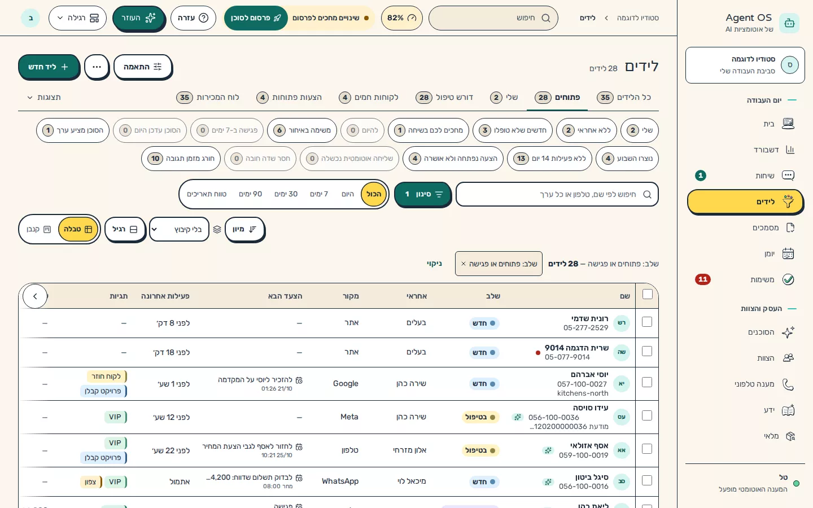Check the row for שרית הדגמה 9014
Viewport: 813px width, 508px height.
(x=647, y=351)
